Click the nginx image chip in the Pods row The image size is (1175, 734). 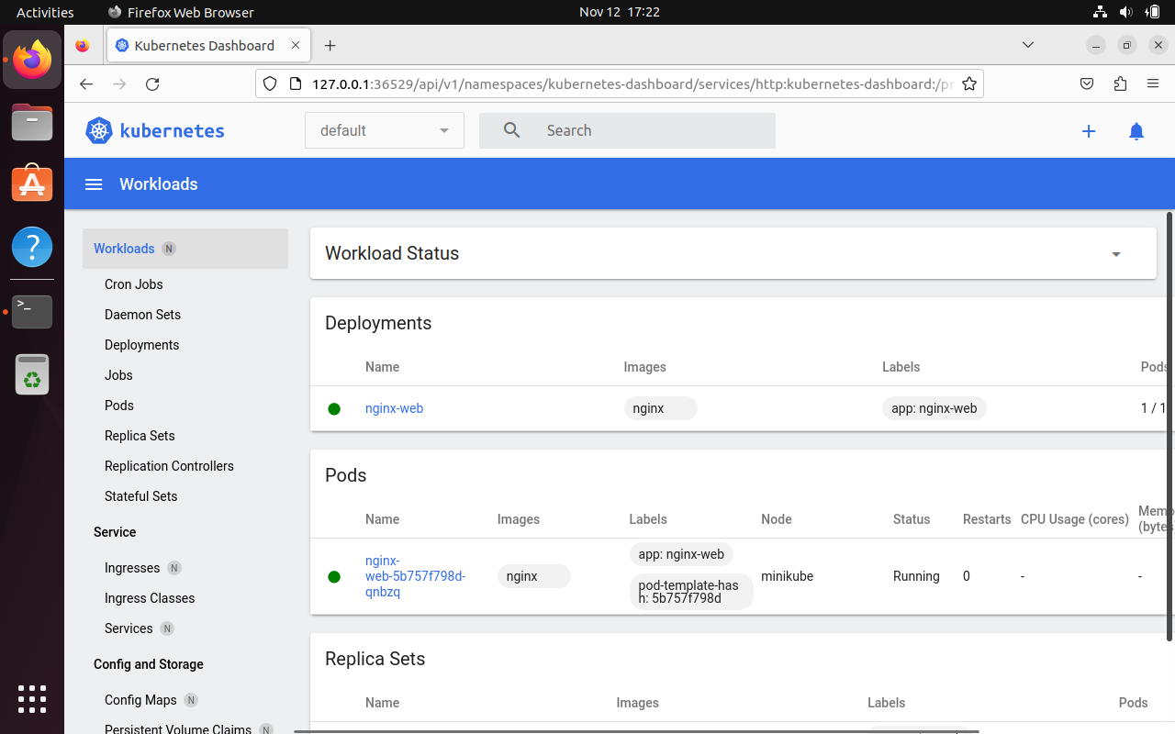pos(533,576)
